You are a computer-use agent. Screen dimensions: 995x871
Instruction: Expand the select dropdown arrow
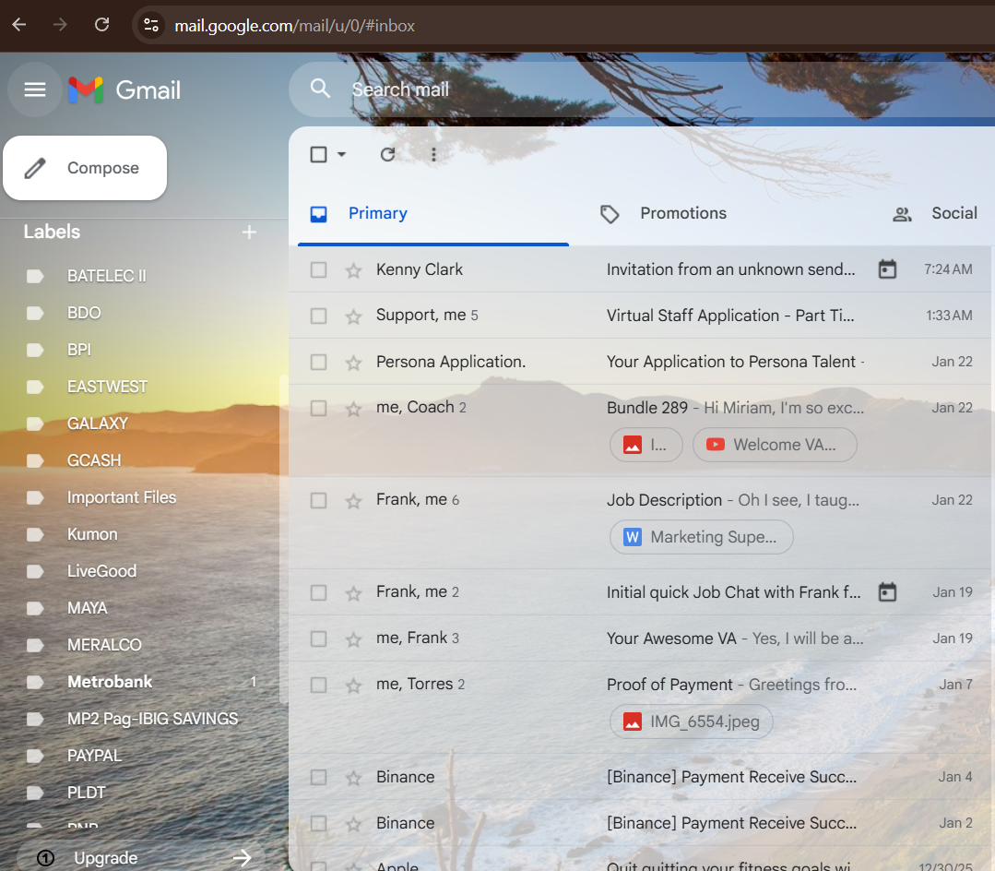341,154
